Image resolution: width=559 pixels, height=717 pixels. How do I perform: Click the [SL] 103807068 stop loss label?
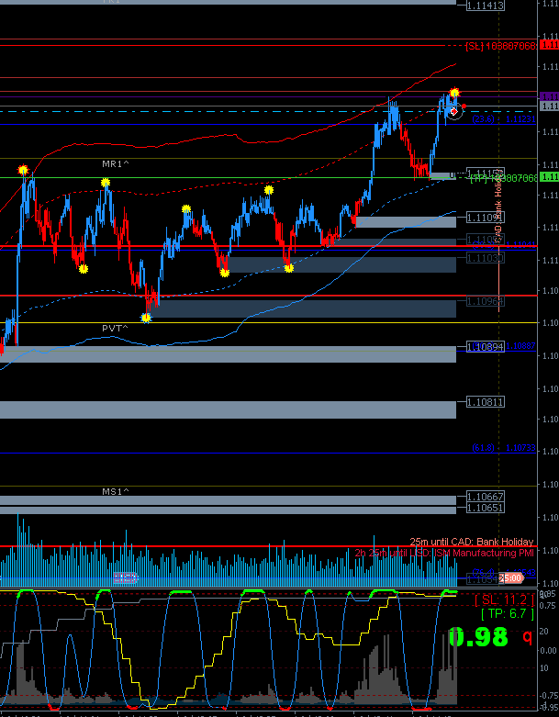coord(501,46)
